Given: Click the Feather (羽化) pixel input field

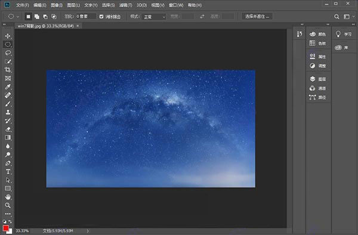Looking at the screenshot, I should tap(85, 17).
